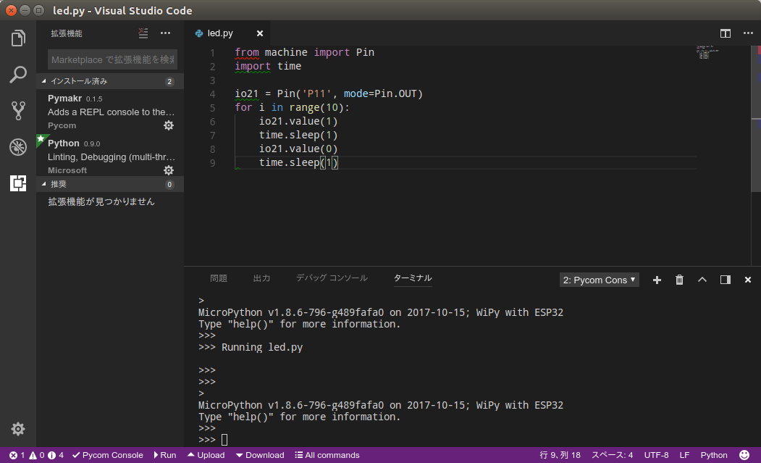Maximize the panel with up chevron

pyautogui.click(x=702, y=280)
